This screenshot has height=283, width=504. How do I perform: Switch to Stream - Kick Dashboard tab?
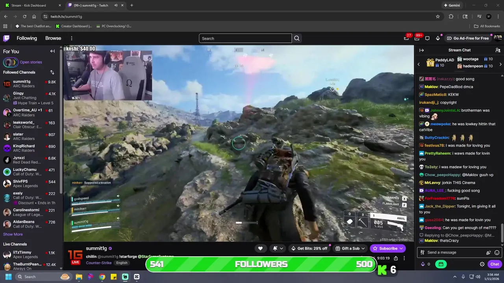click(x=32, y=6)
